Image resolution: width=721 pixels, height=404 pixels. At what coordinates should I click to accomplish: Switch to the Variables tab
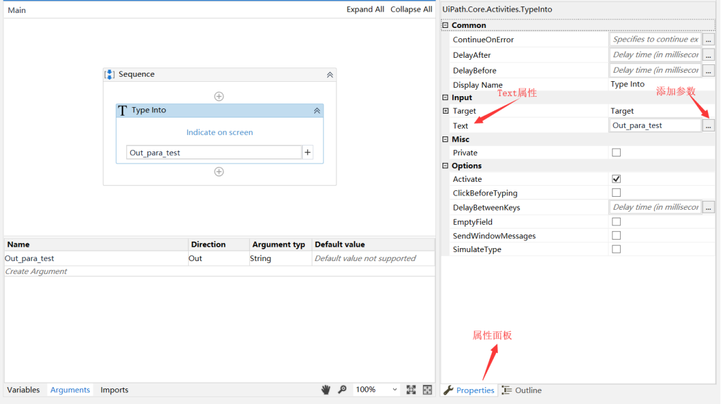point(23,390)
